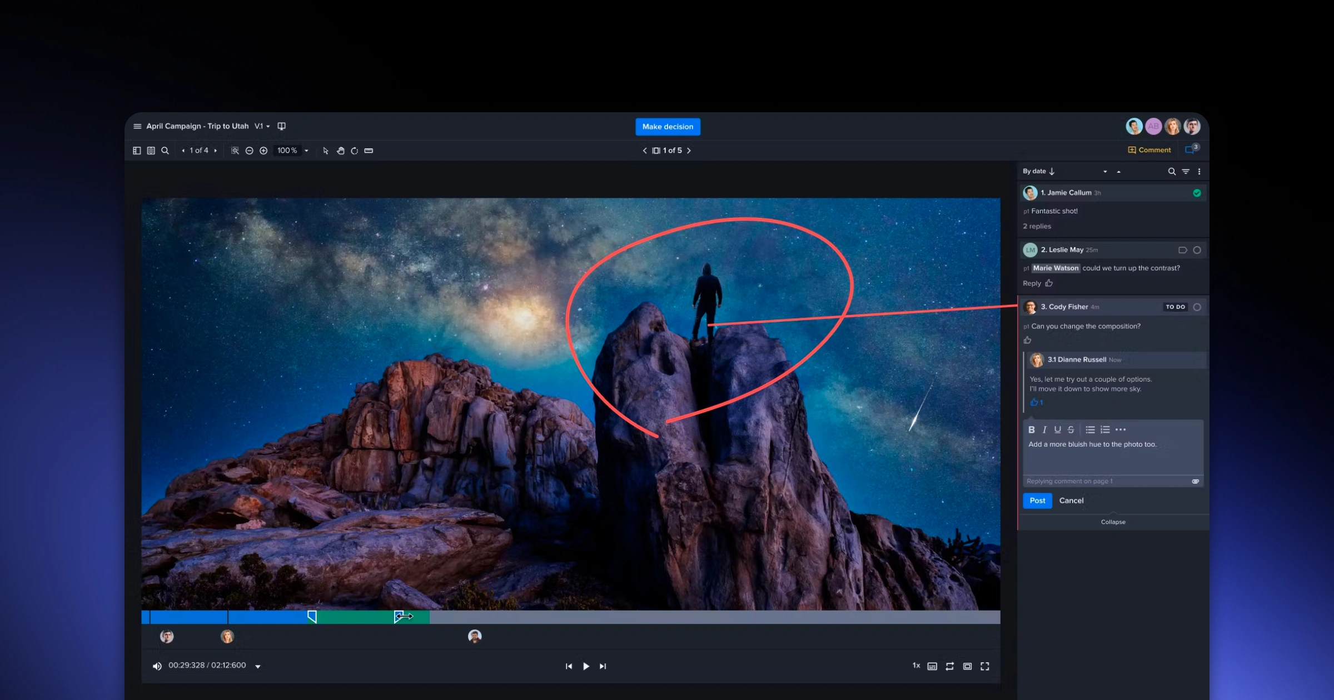Mark Cody Fisher comment as resolved
The height and width of the screenshot is (700, 1334).
[x=1197, y=307]
